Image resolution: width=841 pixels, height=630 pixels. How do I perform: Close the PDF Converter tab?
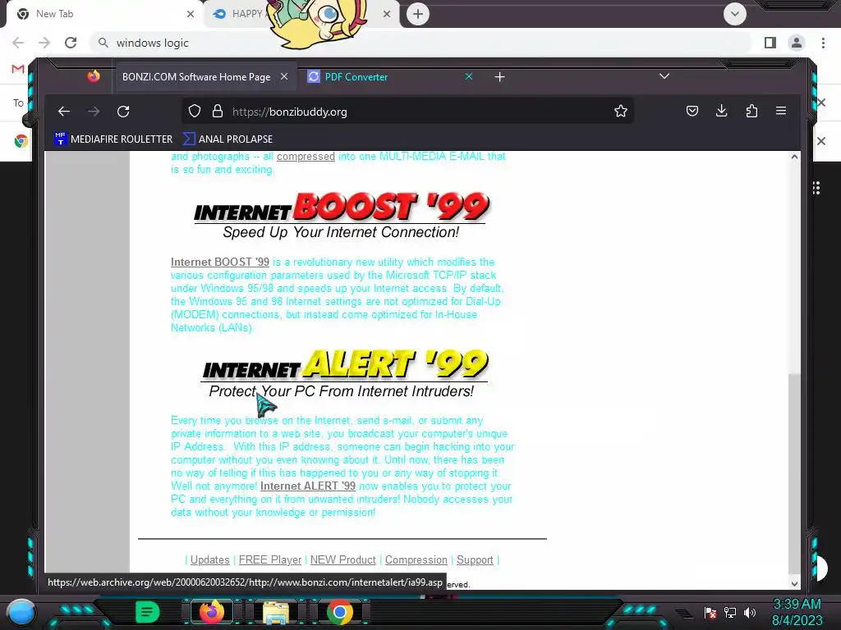469,76
